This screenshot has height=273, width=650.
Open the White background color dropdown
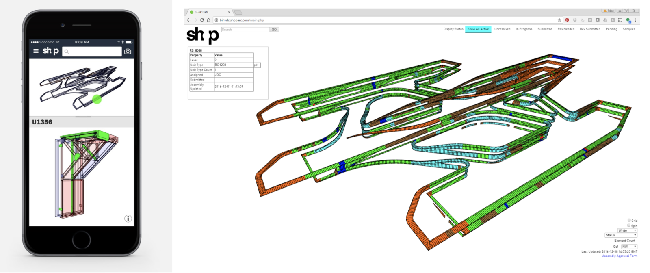(x=627, y=230)
